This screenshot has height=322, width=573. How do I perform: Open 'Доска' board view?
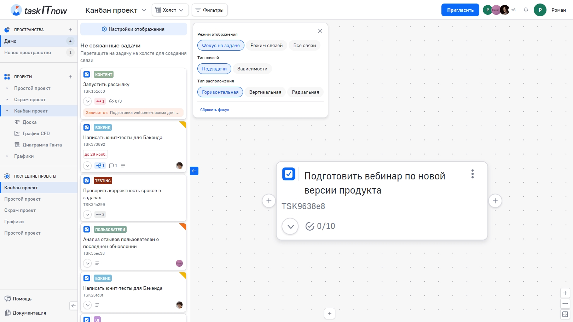pos(29,122)
